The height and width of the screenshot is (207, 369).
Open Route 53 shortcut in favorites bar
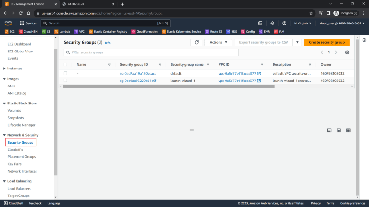[x=214, y=31]
